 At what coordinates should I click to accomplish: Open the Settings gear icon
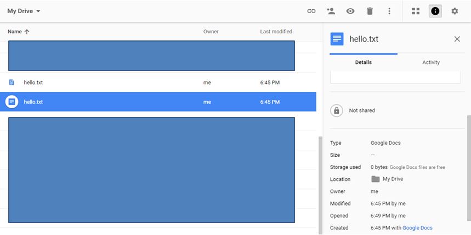[x=455, y=11]
